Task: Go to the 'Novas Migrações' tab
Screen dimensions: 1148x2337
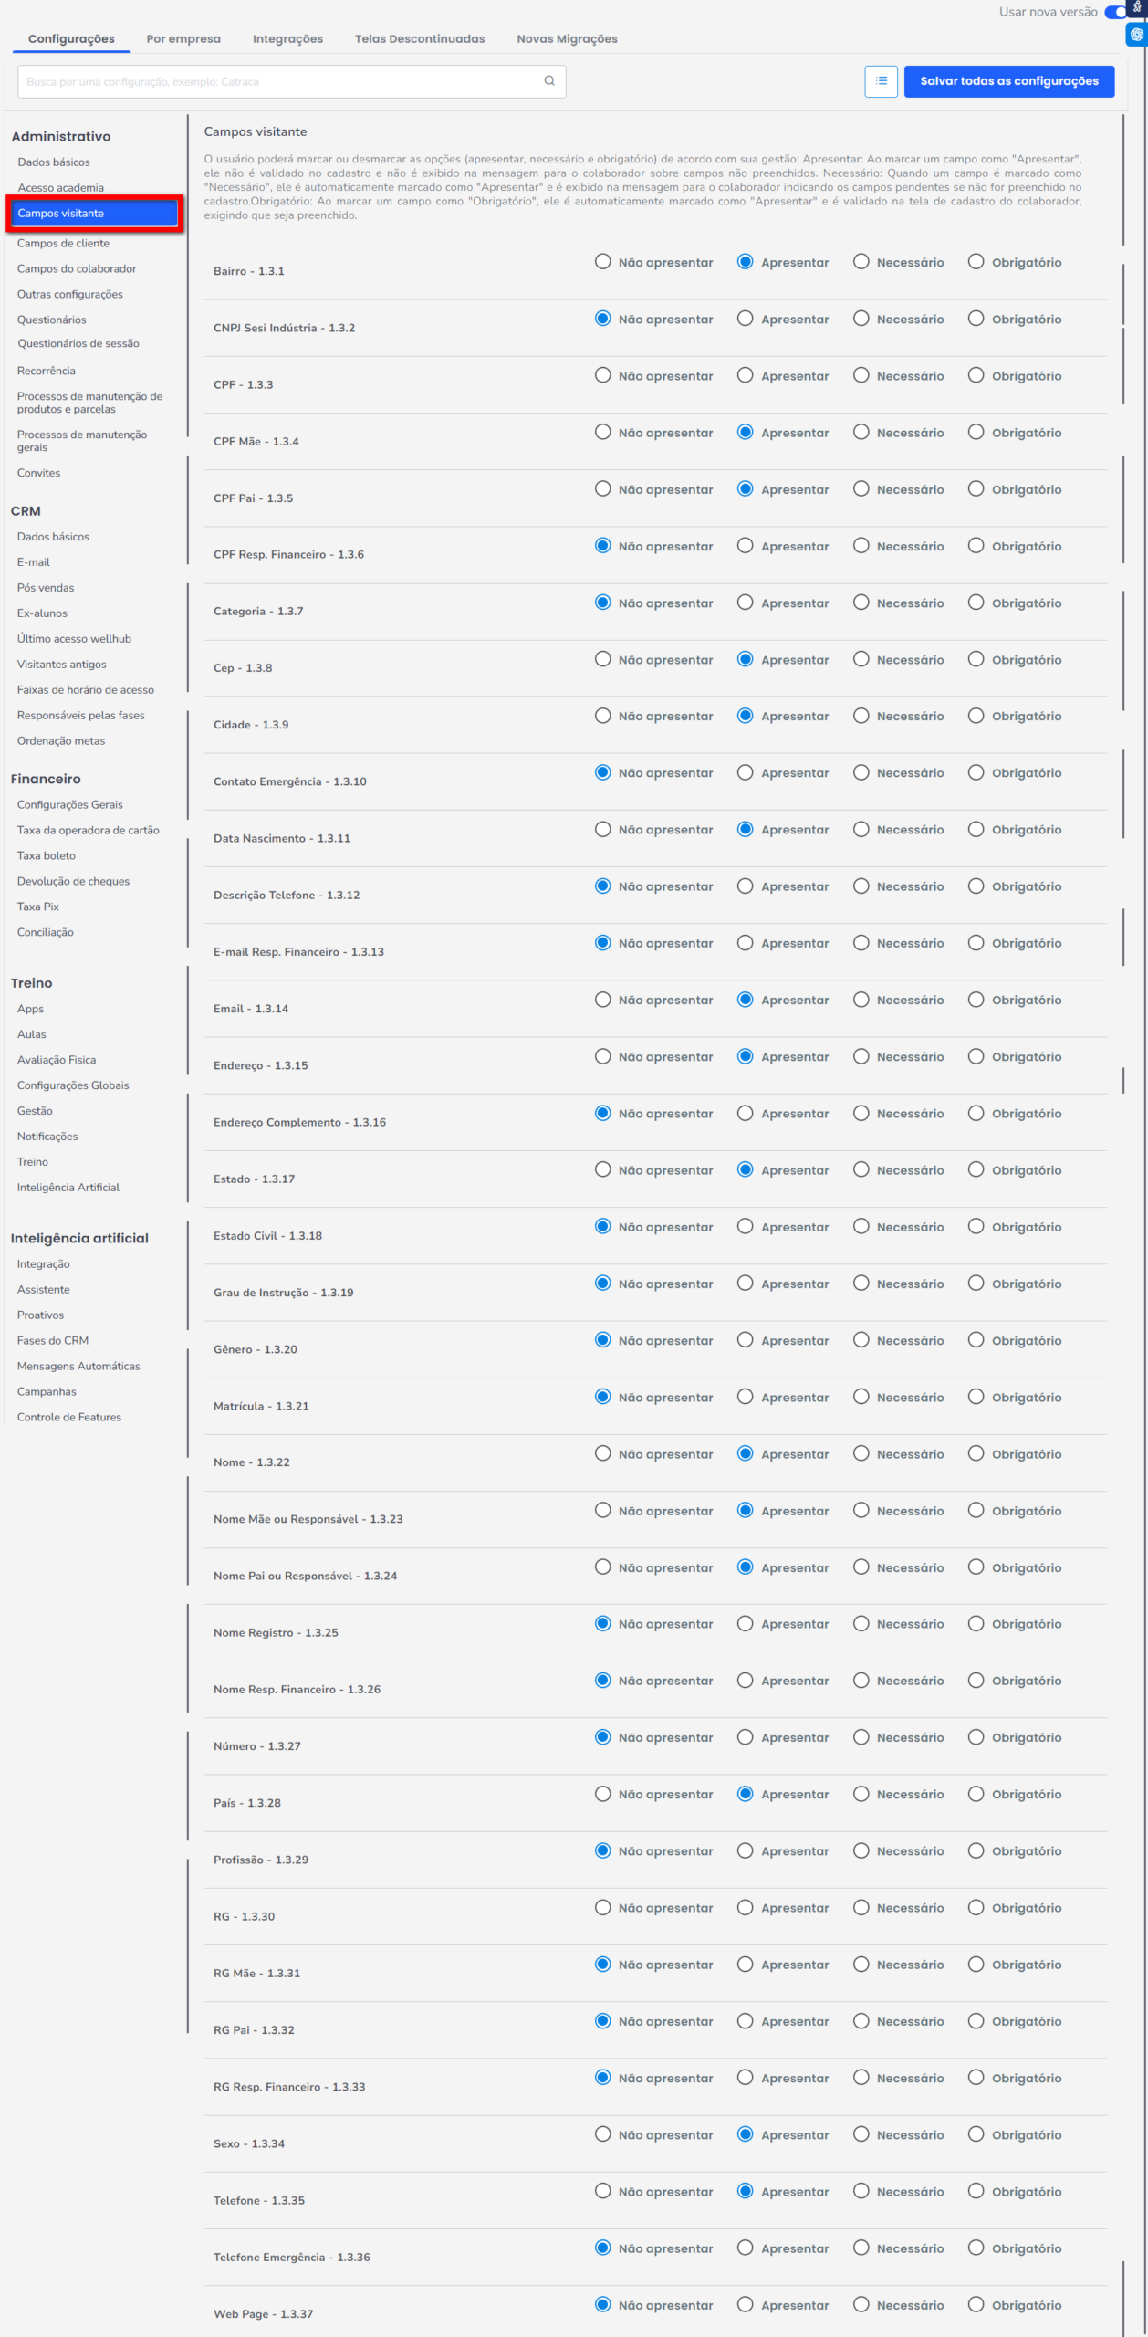Action: coord(567,39)
